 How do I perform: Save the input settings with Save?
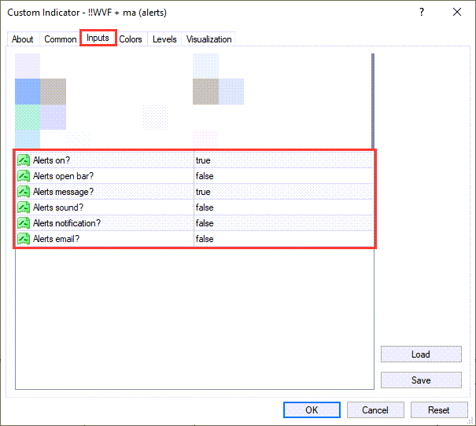coord(420,380)
